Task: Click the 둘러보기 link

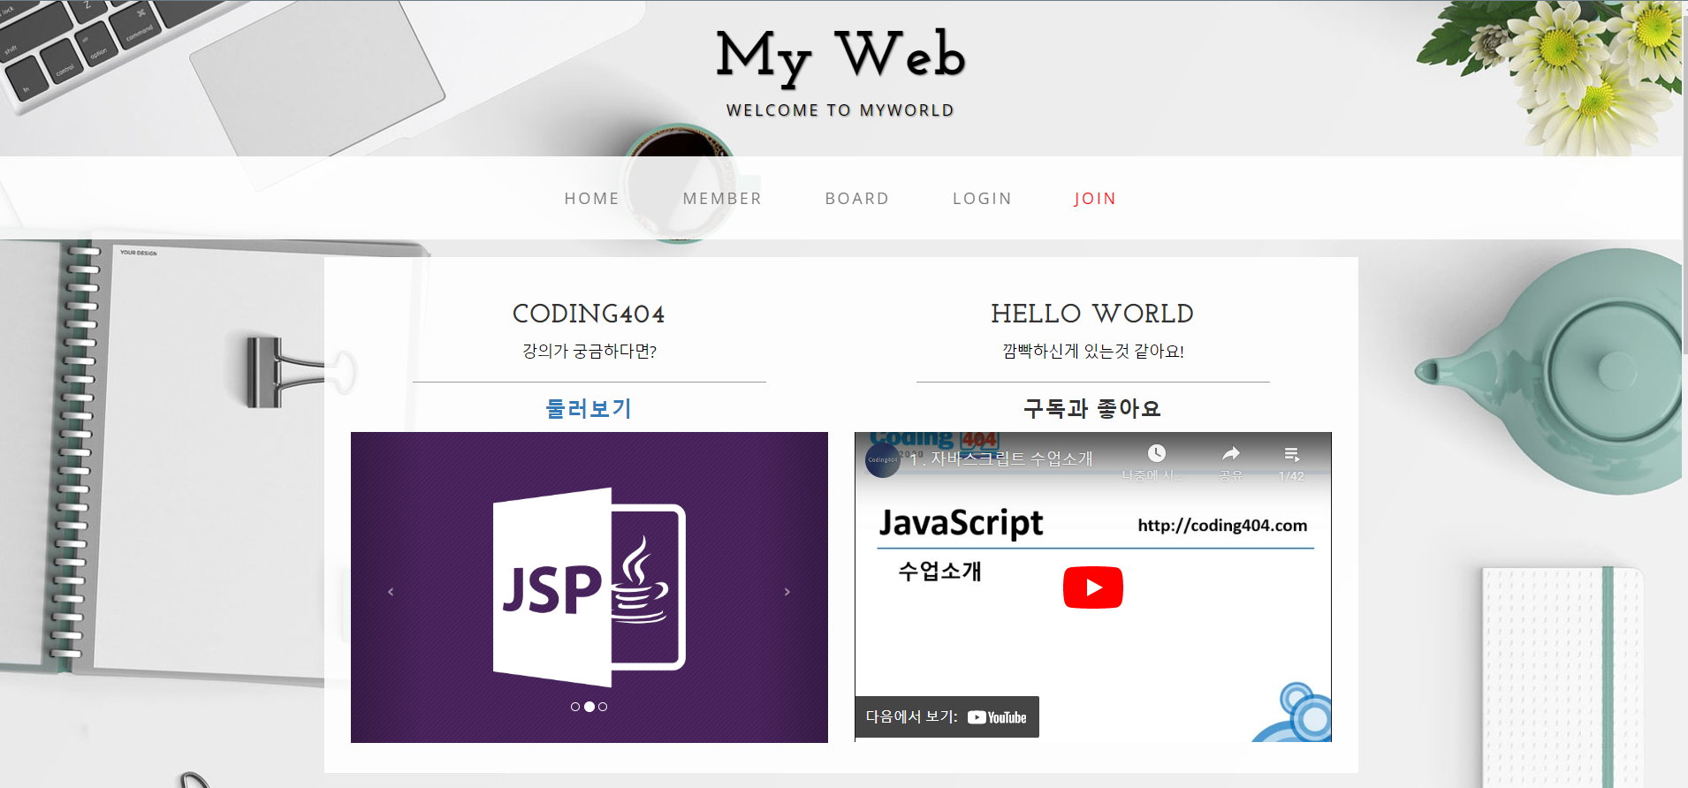Action: pos(589,408)
